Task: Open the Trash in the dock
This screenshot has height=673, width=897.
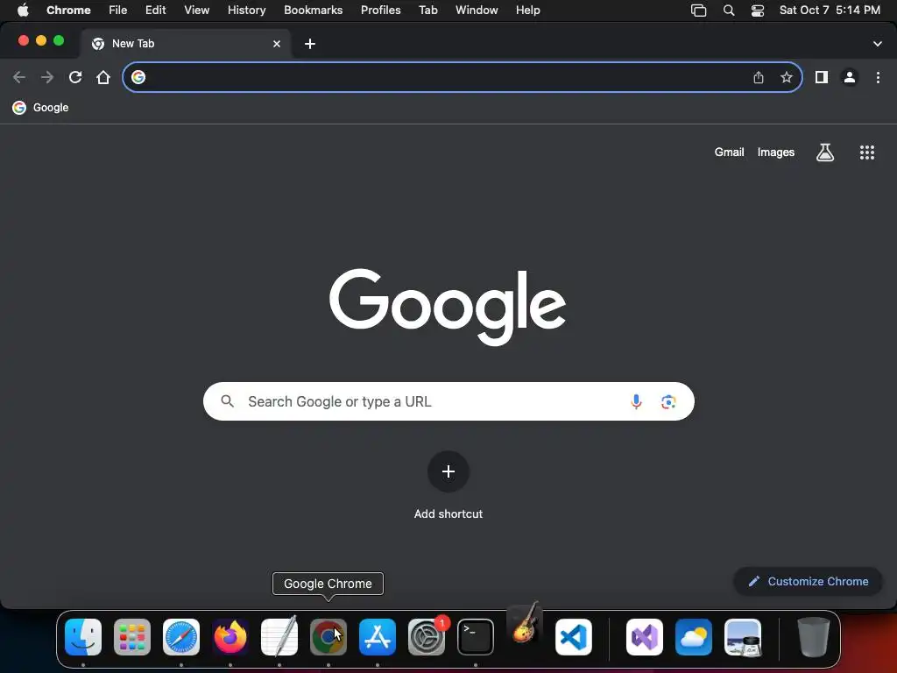Action: [x=814, y=637]
